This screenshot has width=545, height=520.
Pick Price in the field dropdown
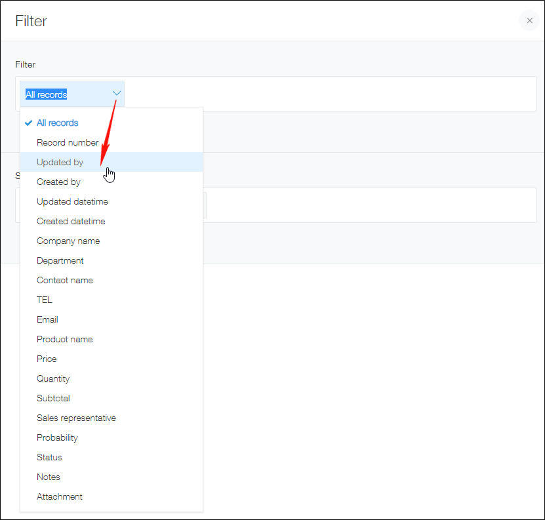[47, 359]
